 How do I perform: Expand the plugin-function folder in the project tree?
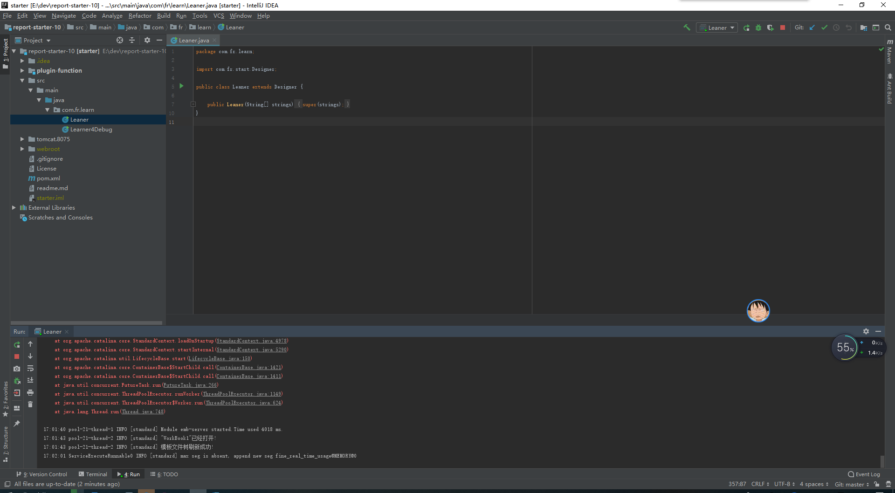[22, 71]
